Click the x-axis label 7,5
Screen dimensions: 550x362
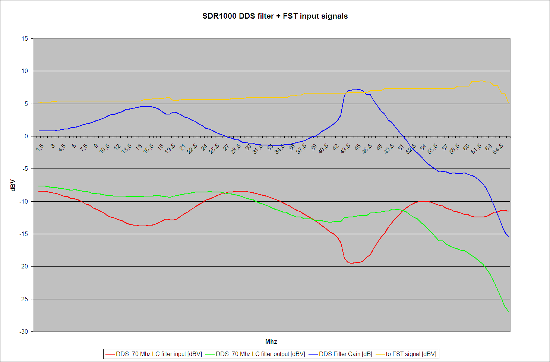84,147
